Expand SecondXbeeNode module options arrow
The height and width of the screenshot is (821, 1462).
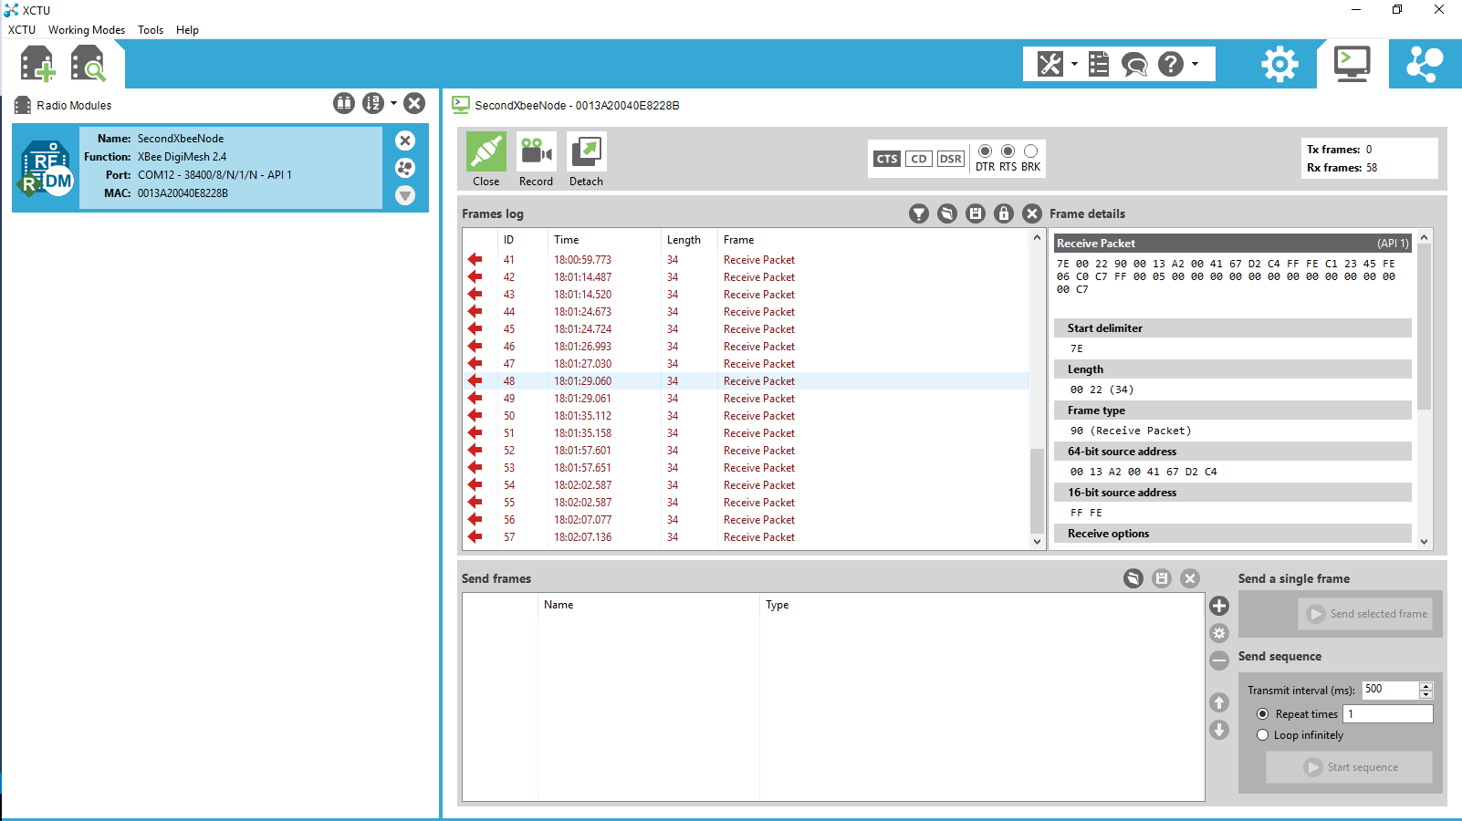click(x=405, y=195)
